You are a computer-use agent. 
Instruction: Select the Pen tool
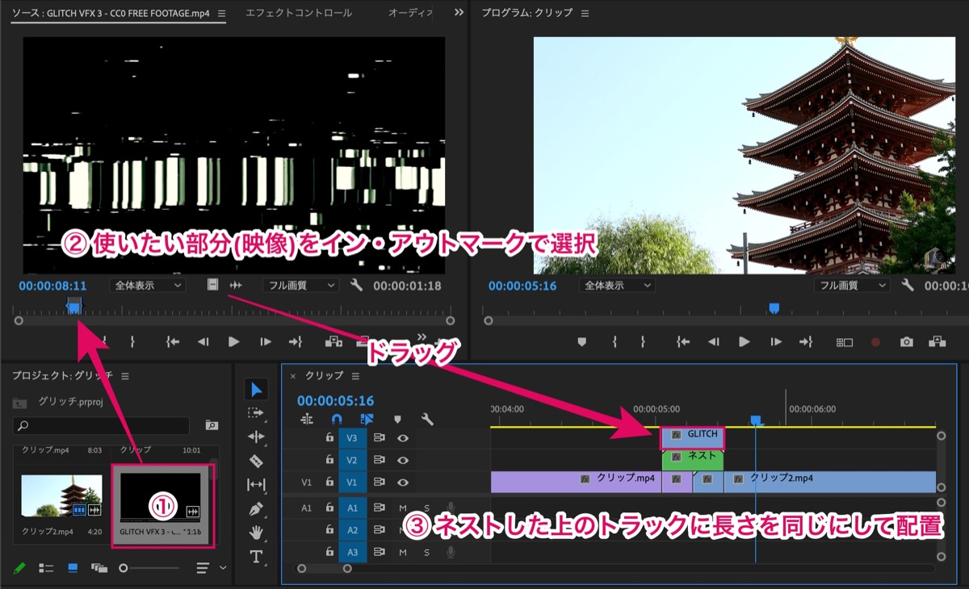click(x=256, y=509)
